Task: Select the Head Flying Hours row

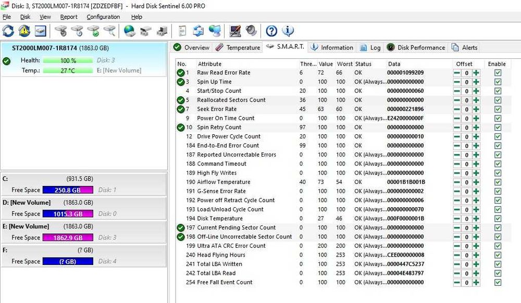Action: click(x=343, y=255)
